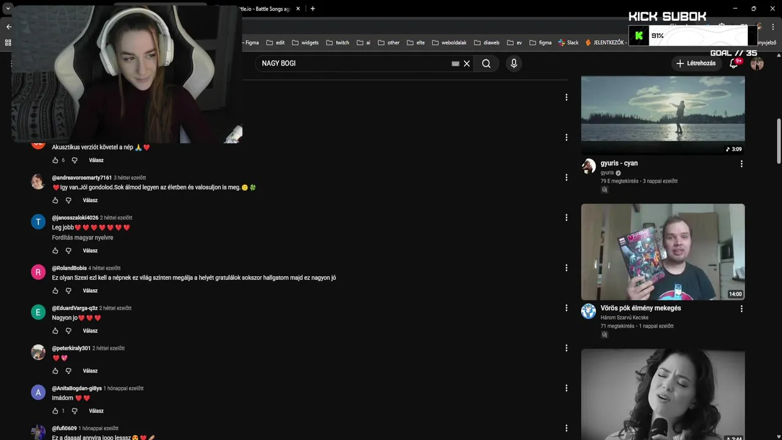Open options menu for @fufi0609's comment

[566, 428]
